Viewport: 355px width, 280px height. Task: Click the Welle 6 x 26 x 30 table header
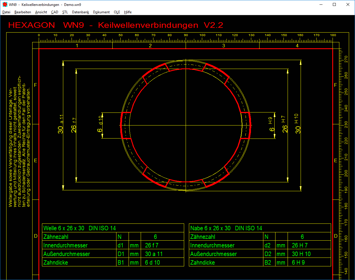click(x=80, y=228)
